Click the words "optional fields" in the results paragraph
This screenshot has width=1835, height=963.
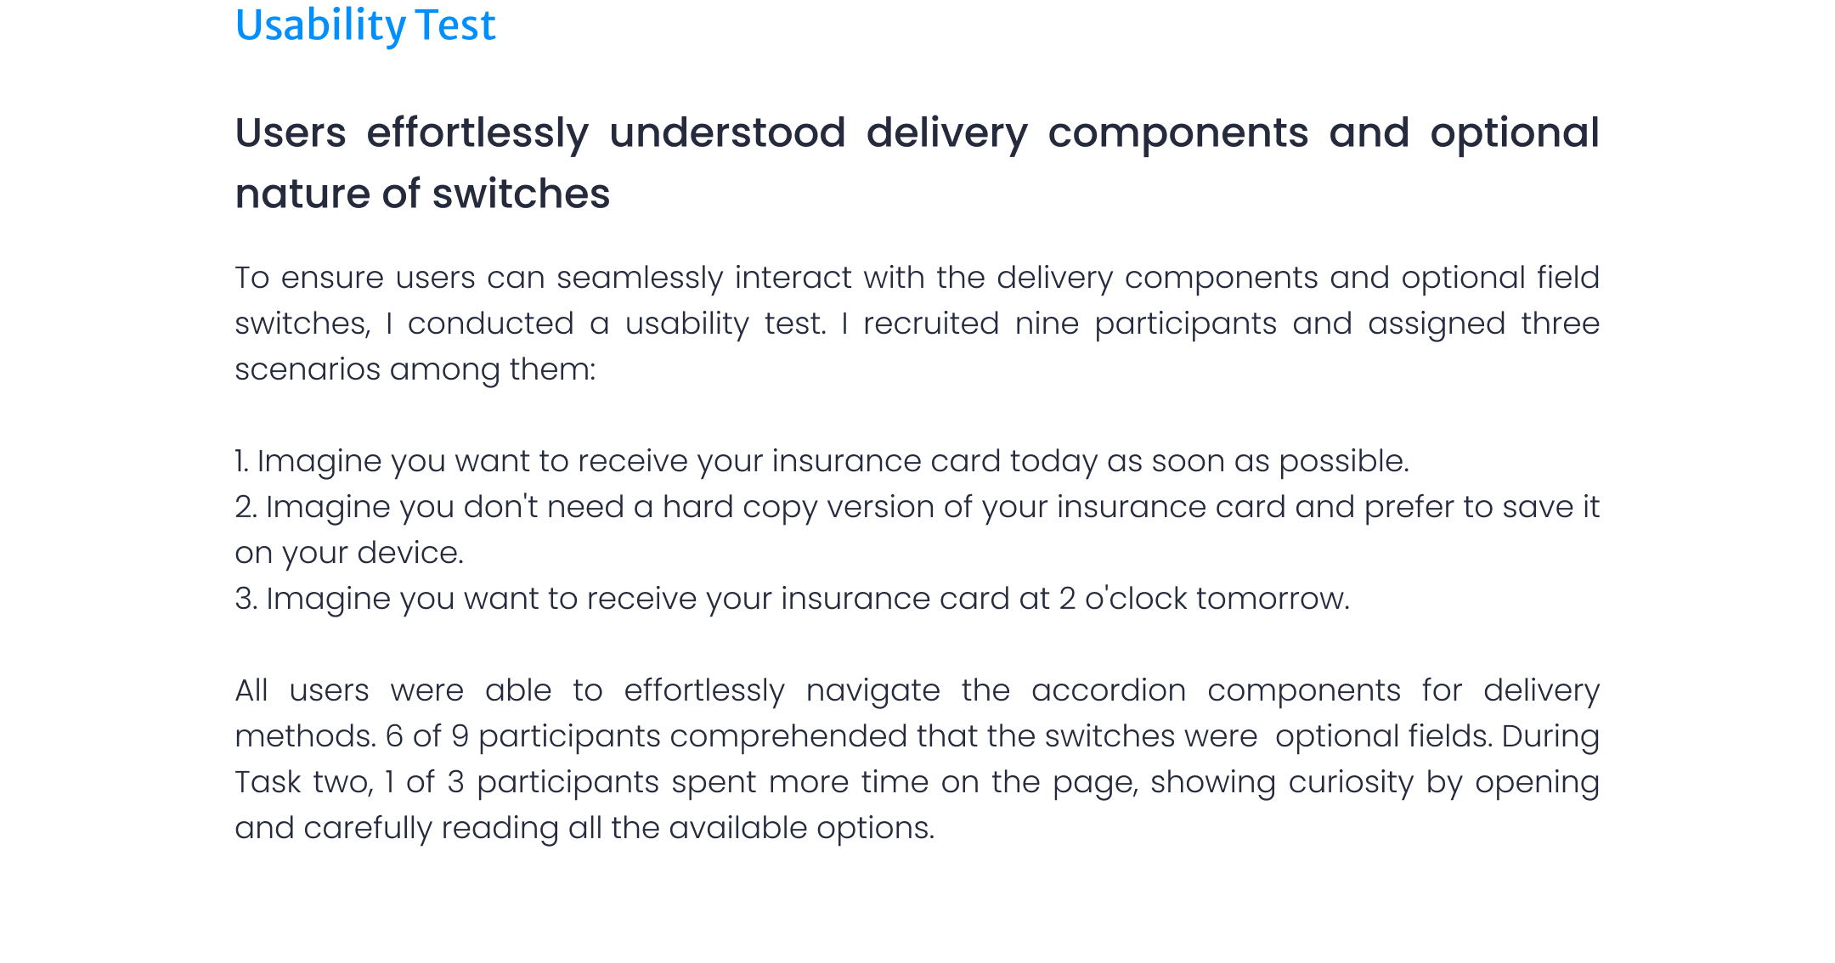pyautogui.click(x=1381, y=736)
